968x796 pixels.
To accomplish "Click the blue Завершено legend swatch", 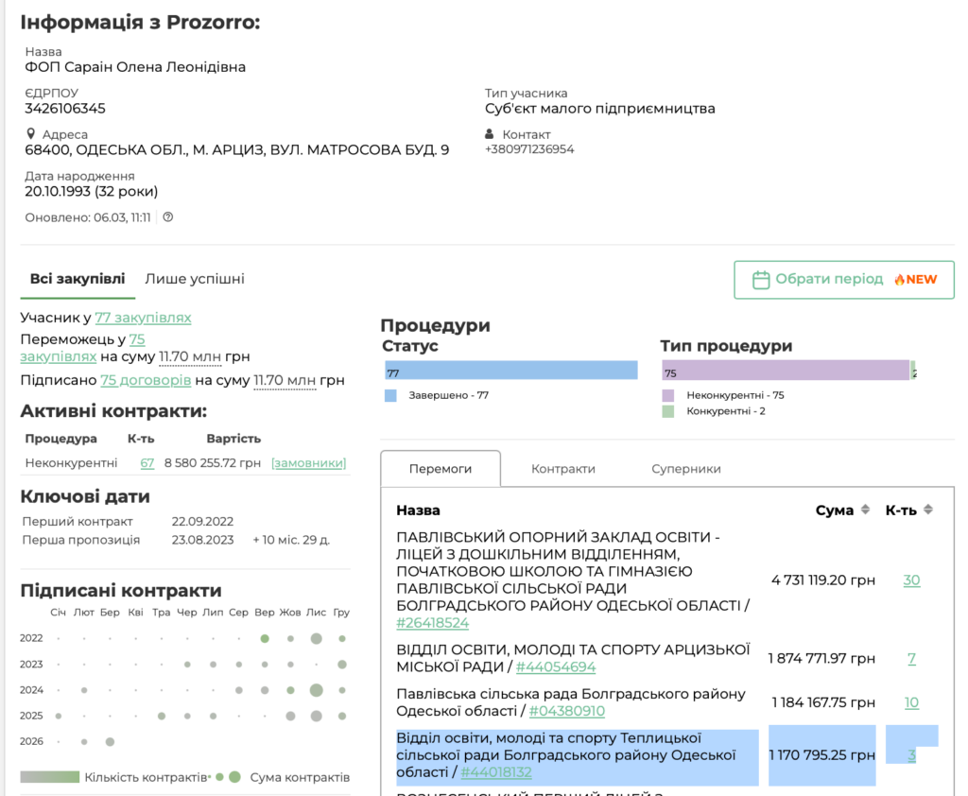I will pos(390,395).
